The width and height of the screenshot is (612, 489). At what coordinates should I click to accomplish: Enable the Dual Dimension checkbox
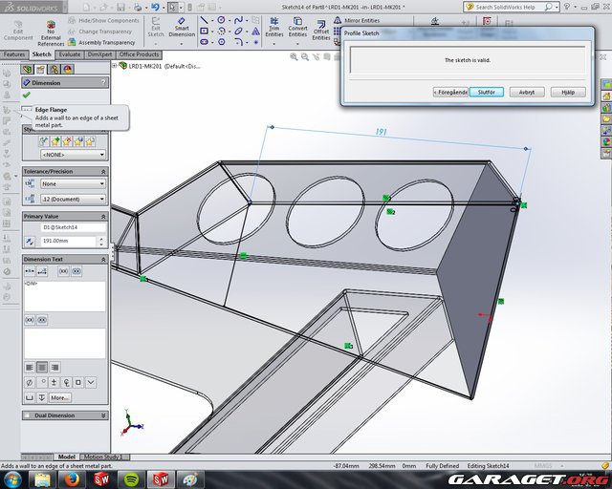point(29,415)
